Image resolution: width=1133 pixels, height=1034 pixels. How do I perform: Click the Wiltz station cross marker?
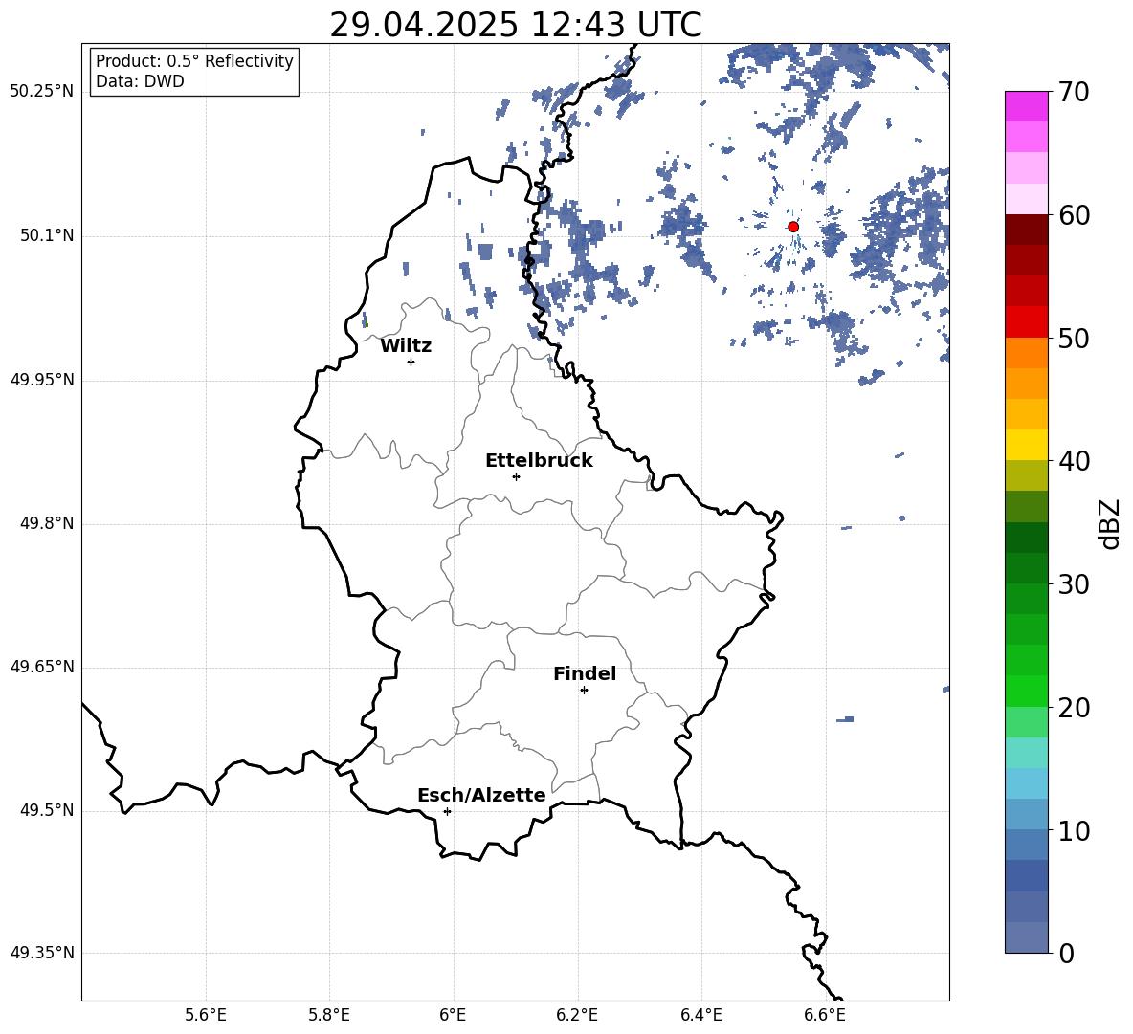(411, 362)
